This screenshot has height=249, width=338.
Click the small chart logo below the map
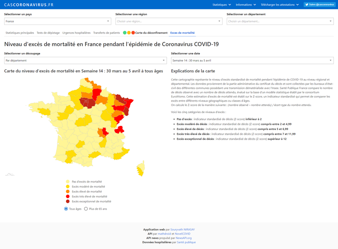click(10, 174)
